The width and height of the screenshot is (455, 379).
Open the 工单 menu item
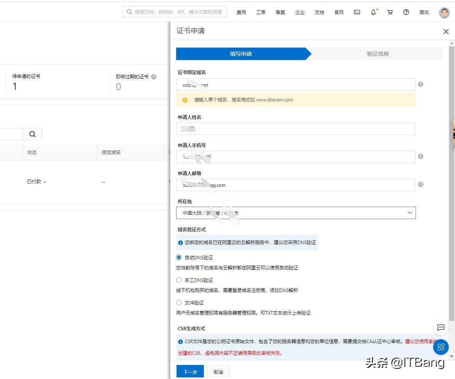point(261,12)
